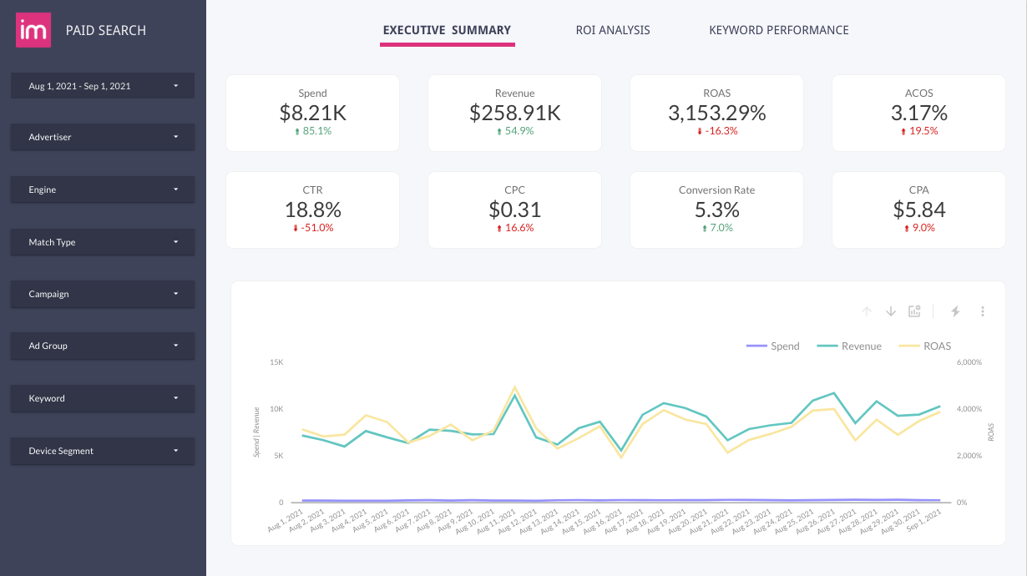Open the Ad Group filter dropdown
The width and height of the screenshot is (1027, 576).
click(x=103, y=346)
